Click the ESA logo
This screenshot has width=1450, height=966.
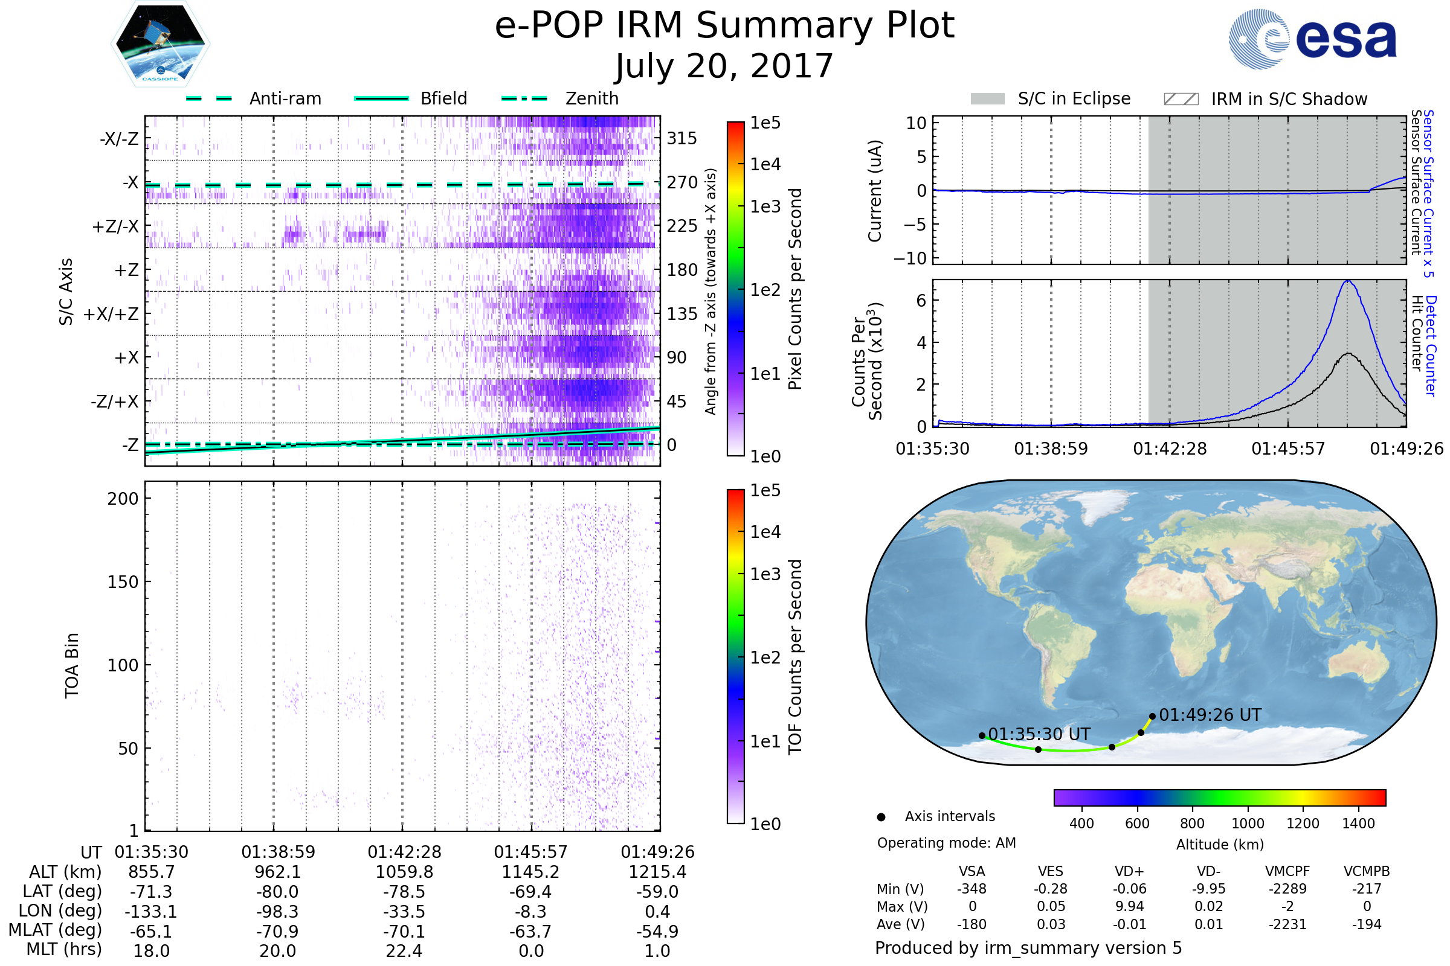(x=1312, y=39)
